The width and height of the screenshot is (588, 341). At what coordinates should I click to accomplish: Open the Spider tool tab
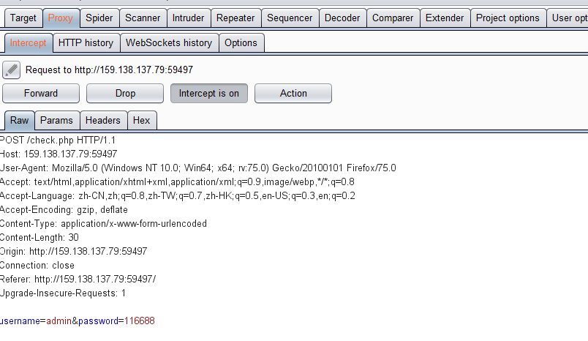[x=99, y=18]
